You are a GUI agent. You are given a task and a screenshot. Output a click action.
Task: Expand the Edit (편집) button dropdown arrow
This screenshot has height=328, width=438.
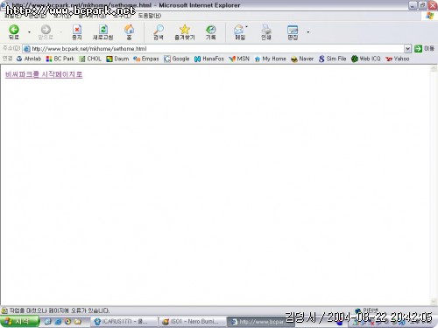tap(308, 31)
